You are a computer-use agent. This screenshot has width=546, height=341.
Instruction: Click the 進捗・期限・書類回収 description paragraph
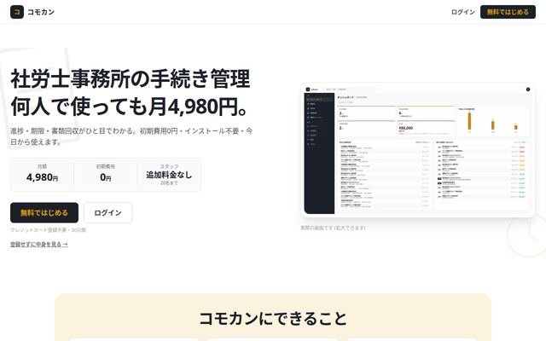point(131,136)
